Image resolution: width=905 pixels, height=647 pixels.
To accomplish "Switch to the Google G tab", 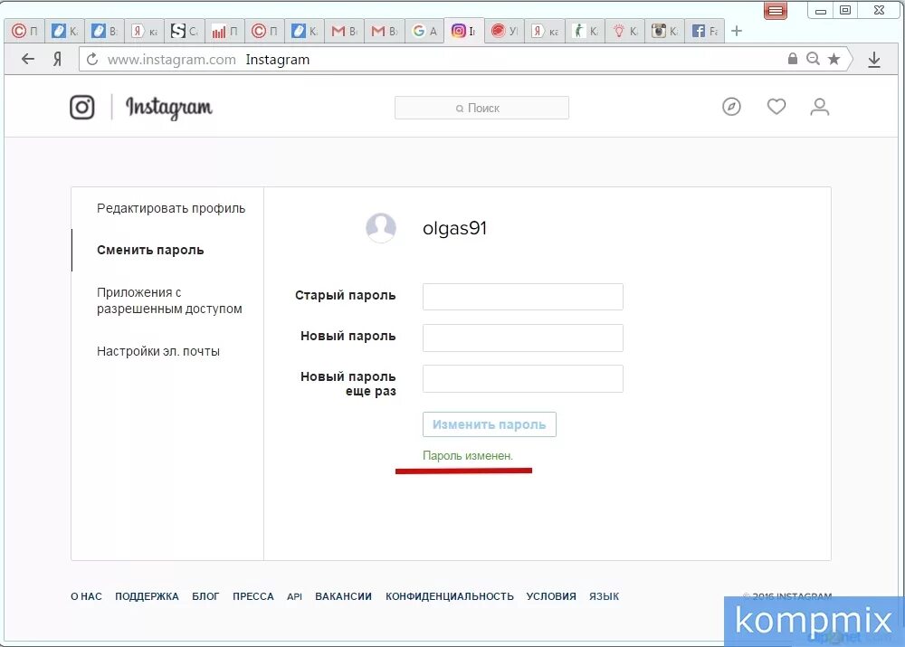I will 424,31.
